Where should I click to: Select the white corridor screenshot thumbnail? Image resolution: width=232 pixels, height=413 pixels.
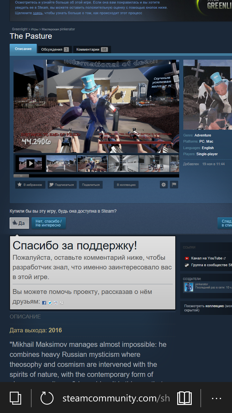123,164
